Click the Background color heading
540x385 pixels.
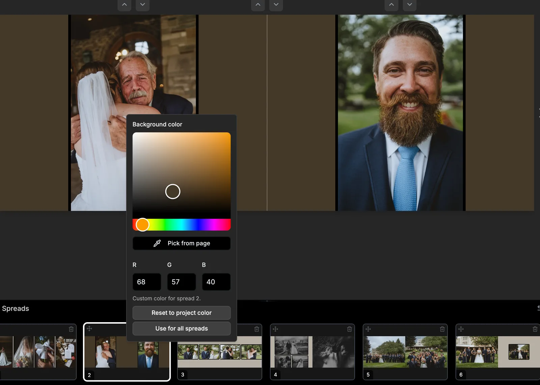(157, 124)
